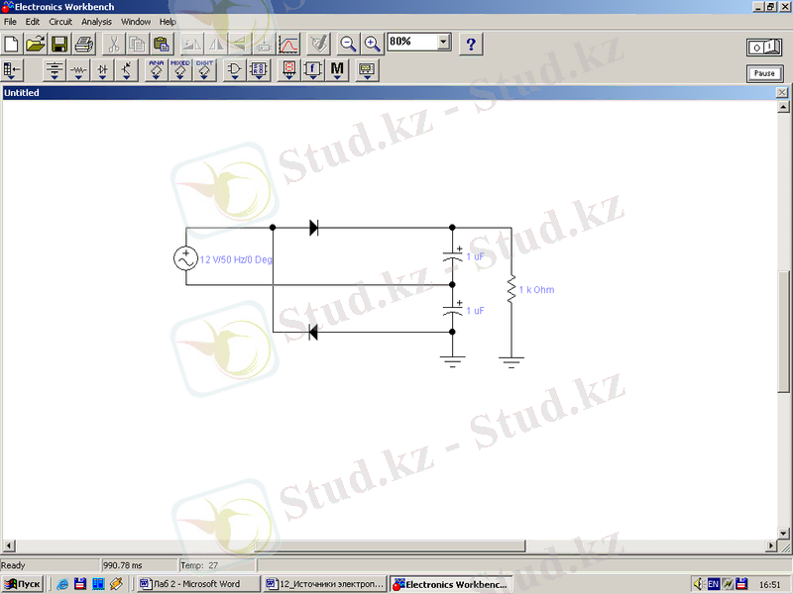Open the Instruments parts bin
The image size is (793, 594).
[367, 69]
